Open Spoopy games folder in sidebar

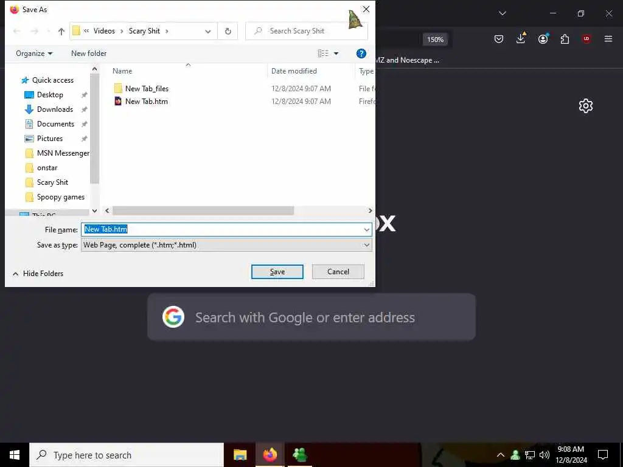(61, 197)
